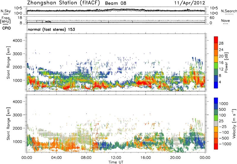Image resolution: width=237 pixels, height=164 pixels.
Task: Click the 'Slant Range [km]' label of power panel
Action: 8,62
